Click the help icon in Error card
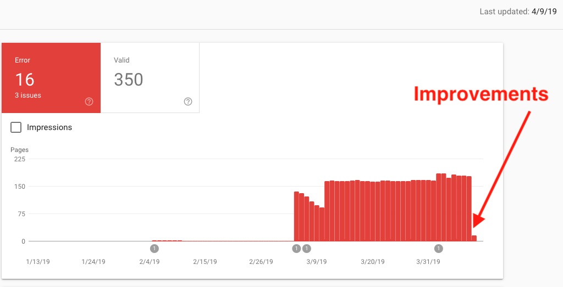The height and width of the screenshot is (287, 563). tap(89, 102)
